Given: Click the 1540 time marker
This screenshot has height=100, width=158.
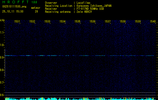Looking at the screenshot, I should (153, 22).
